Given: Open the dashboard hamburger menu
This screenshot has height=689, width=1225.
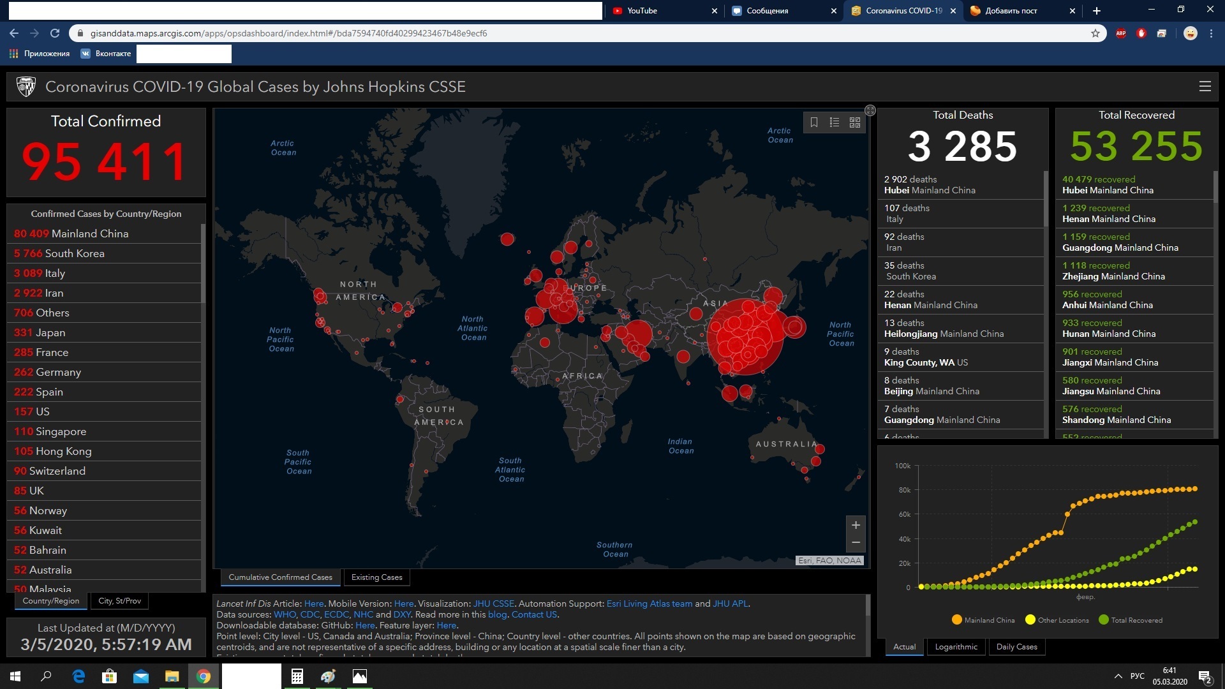Looking at the screenshot, I should coord(1205,87).
